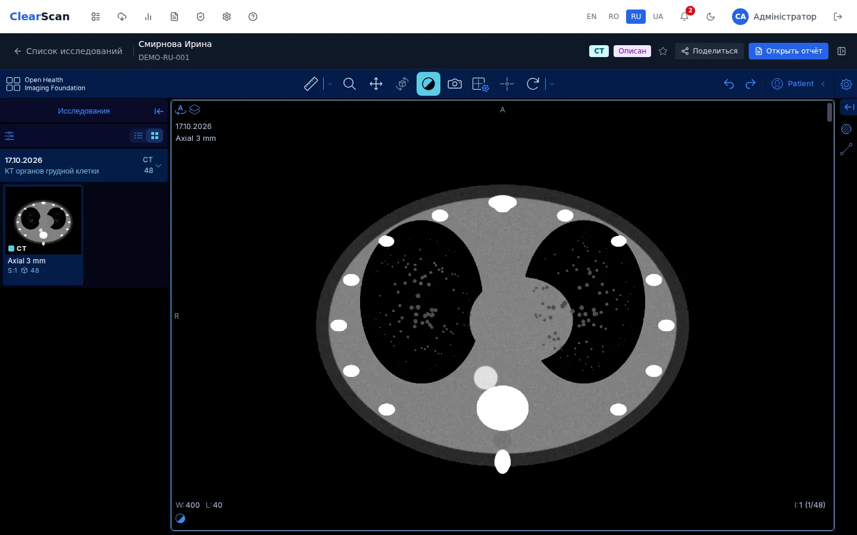Select the 3D rotate cube tool
The height and width of the screenshot is (535, 857).
click(402, 84)
